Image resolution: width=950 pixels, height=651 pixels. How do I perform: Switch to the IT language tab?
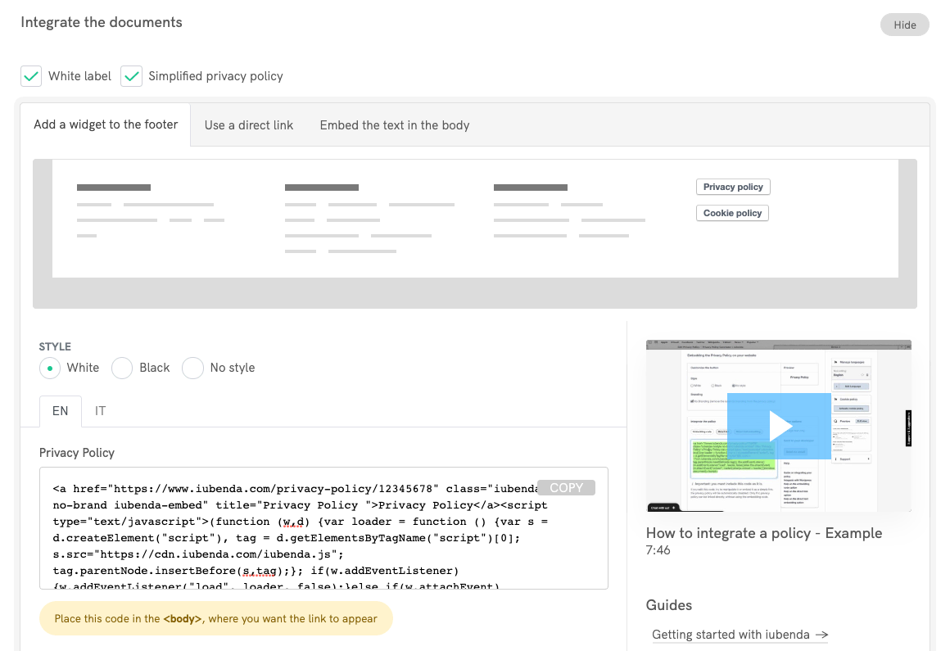click(100, 411)
